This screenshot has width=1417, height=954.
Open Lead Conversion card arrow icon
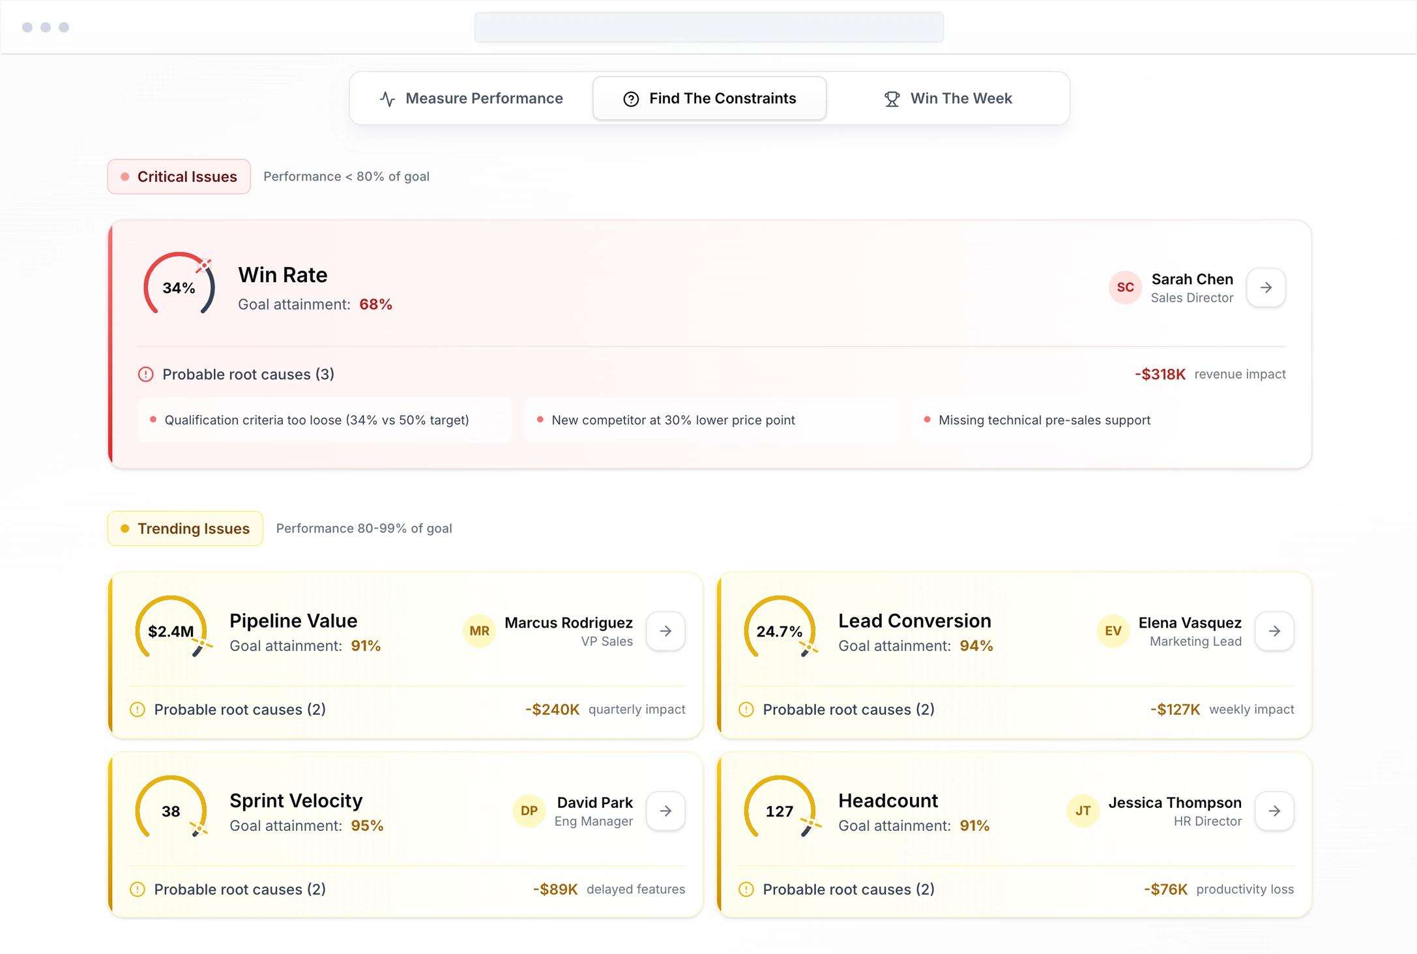tap(1274, 631)
